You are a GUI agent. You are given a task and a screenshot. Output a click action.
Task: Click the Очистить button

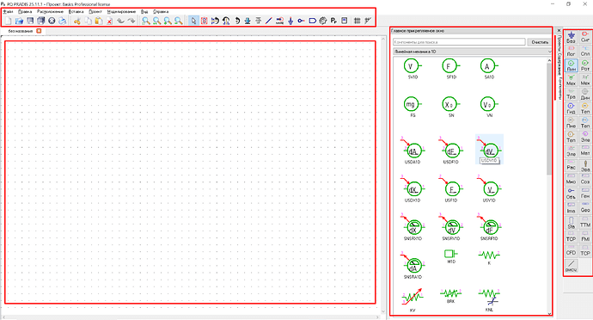pyautogui.click(x=540, y=42)
